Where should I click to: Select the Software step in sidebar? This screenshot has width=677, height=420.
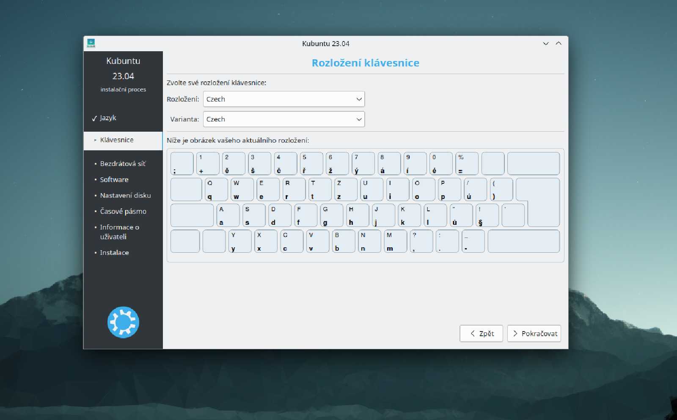(x=114, y=180)
